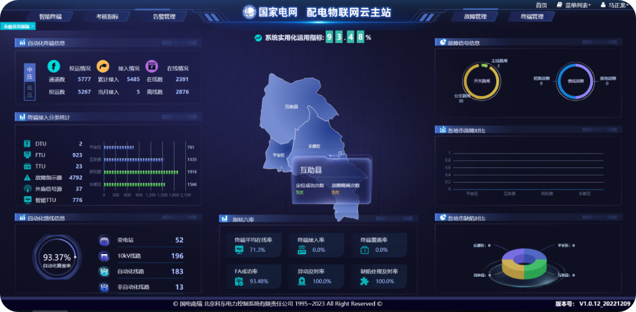The height and width of the screenshot is (312, 636).
Task: Click the 互助县 bar in the chart
Action: tap(134, 160)
